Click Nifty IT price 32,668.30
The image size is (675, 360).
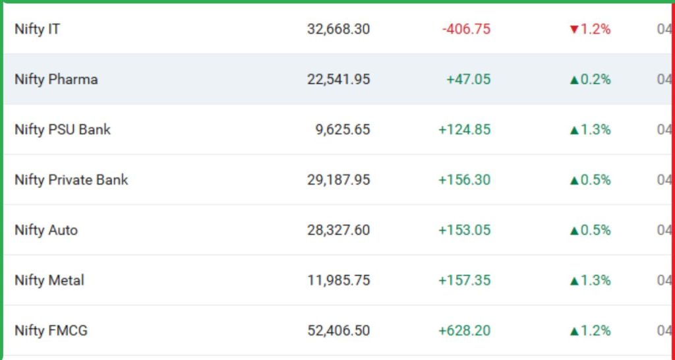point(338,29)
